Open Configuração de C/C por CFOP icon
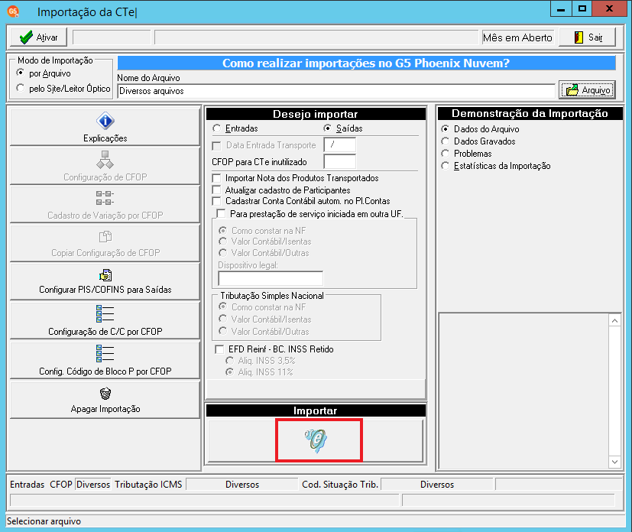The width and height of the screenshot is (632, 532). coord(105,313)
